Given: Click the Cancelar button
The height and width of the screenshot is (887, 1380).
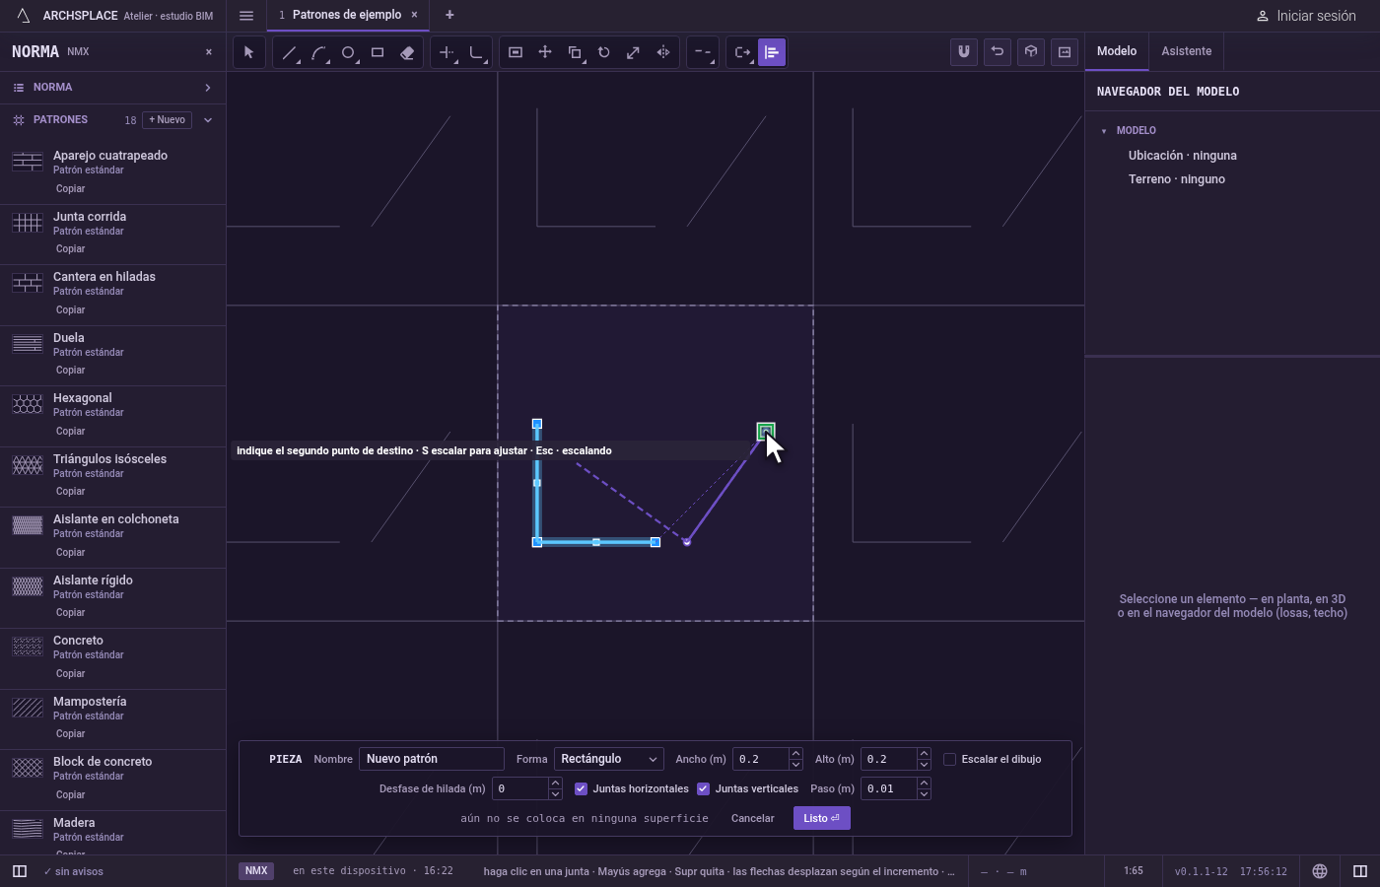Looking at the screenshot, I should pyautogui.click(x=752, y=818).
